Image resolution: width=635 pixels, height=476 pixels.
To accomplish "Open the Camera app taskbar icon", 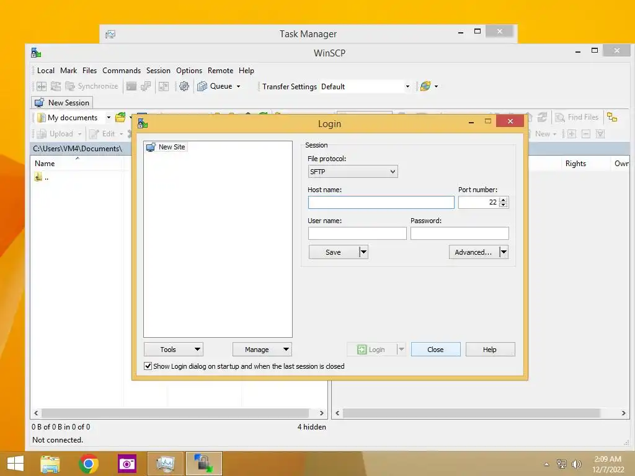I will tap(127, 464).
